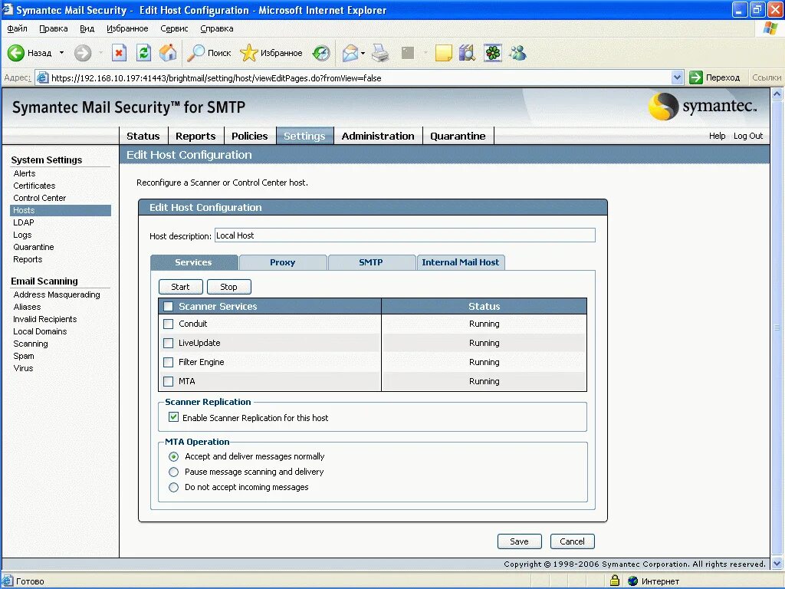Disable Scanner Replication for this host
Image resolution: width=785 pixels, height=589 pixels.
tap(173, 416)
